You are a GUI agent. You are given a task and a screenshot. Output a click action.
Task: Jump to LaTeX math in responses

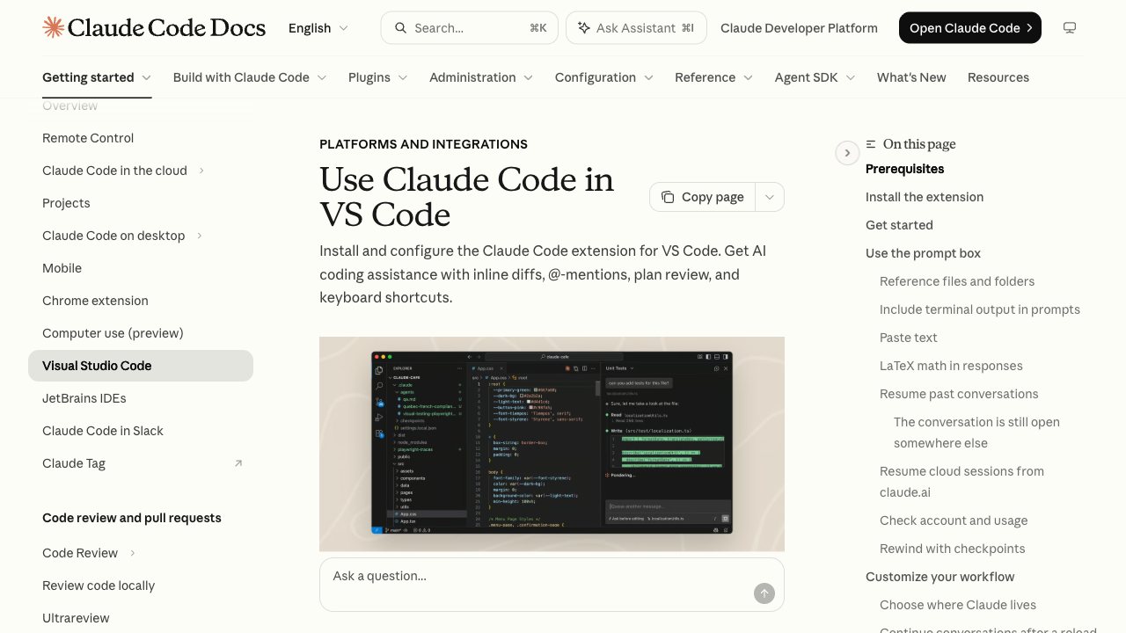coord(951,366)
